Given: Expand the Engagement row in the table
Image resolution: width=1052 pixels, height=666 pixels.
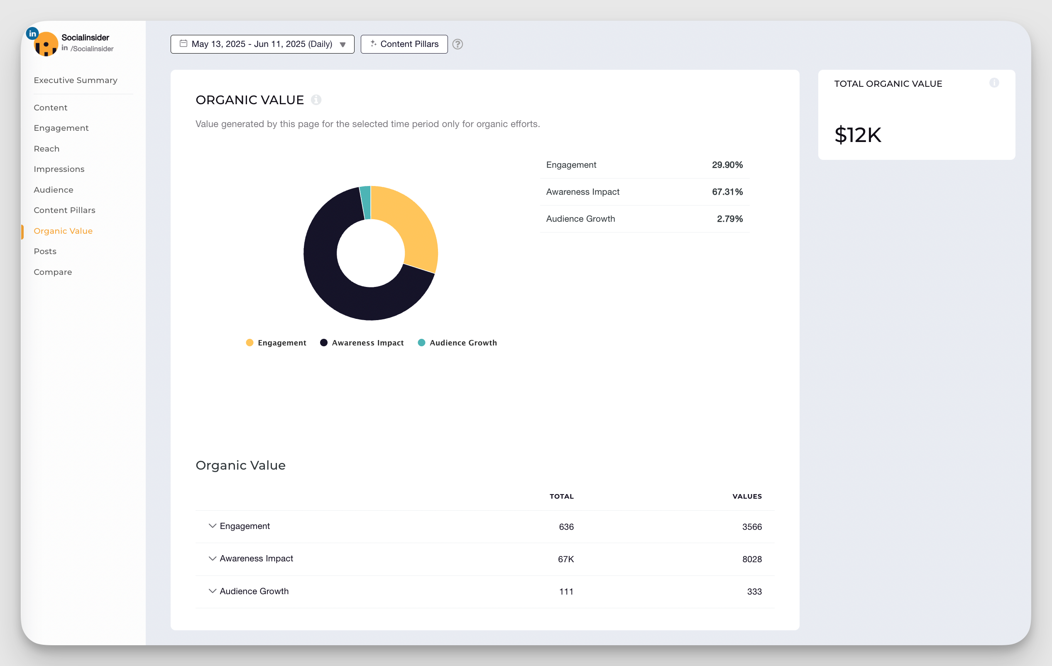Looking at the screenshot, I should click(213, 526).
